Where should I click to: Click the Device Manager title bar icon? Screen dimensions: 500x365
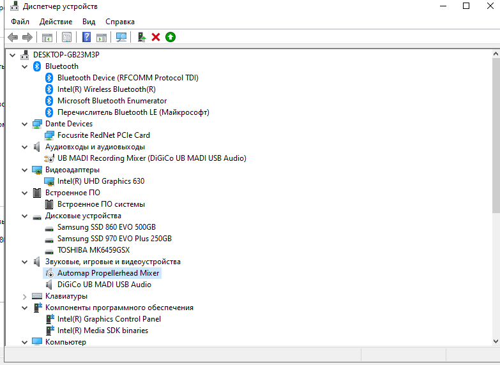click(x=14, y=6)
